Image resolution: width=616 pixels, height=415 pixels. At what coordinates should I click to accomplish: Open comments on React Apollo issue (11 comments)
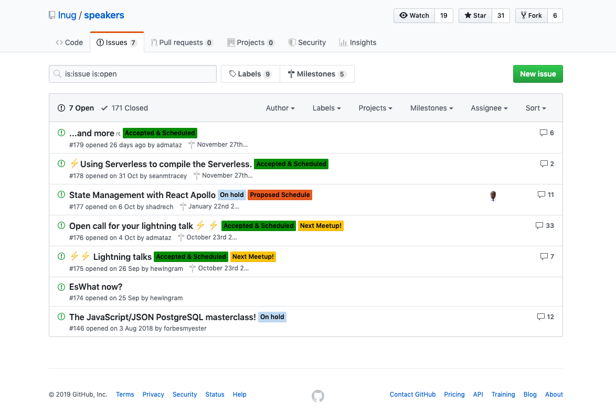546,195
